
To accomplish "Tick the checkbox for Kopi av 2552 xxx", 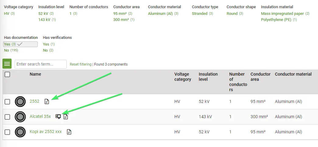I will pos(7,132).
